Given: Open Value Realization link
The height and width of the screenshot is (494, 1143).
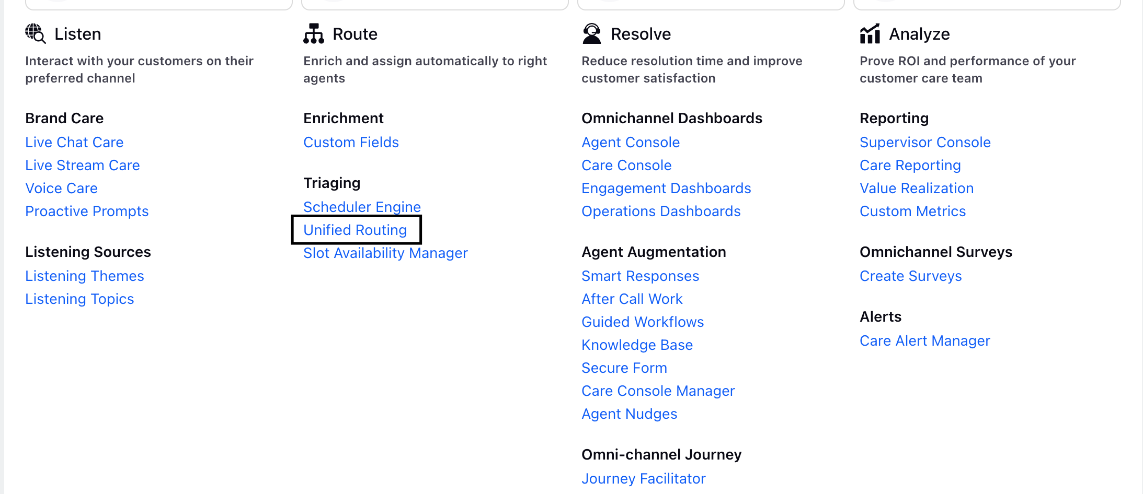Looking at the screenshot, I should [917, 188].
